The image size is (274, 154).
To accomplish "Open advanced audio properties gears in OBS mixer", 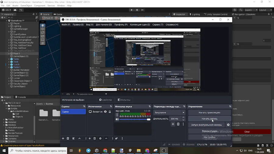I will [116, 138].
